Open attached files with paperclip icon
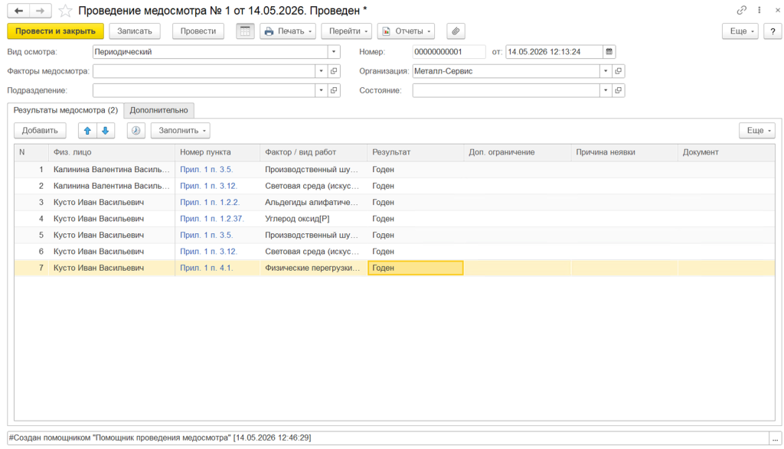Screen dimensions: 784x449 [x=456, y=31]
